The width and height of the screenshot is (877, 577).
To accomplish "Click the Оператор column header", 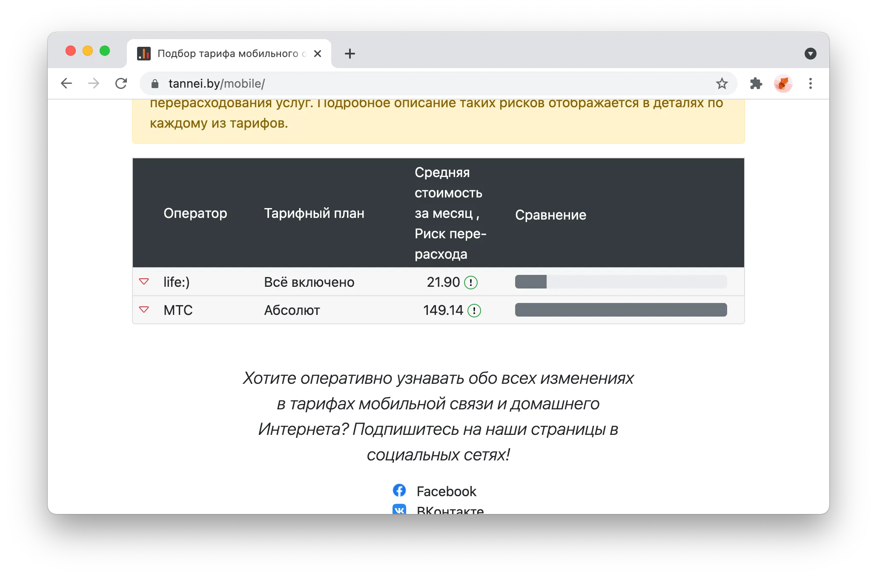I will 195,213.
